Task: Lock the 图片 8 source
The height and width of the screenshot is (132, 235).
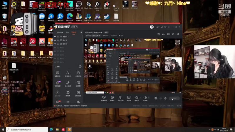Action: (x=58, y=40)
